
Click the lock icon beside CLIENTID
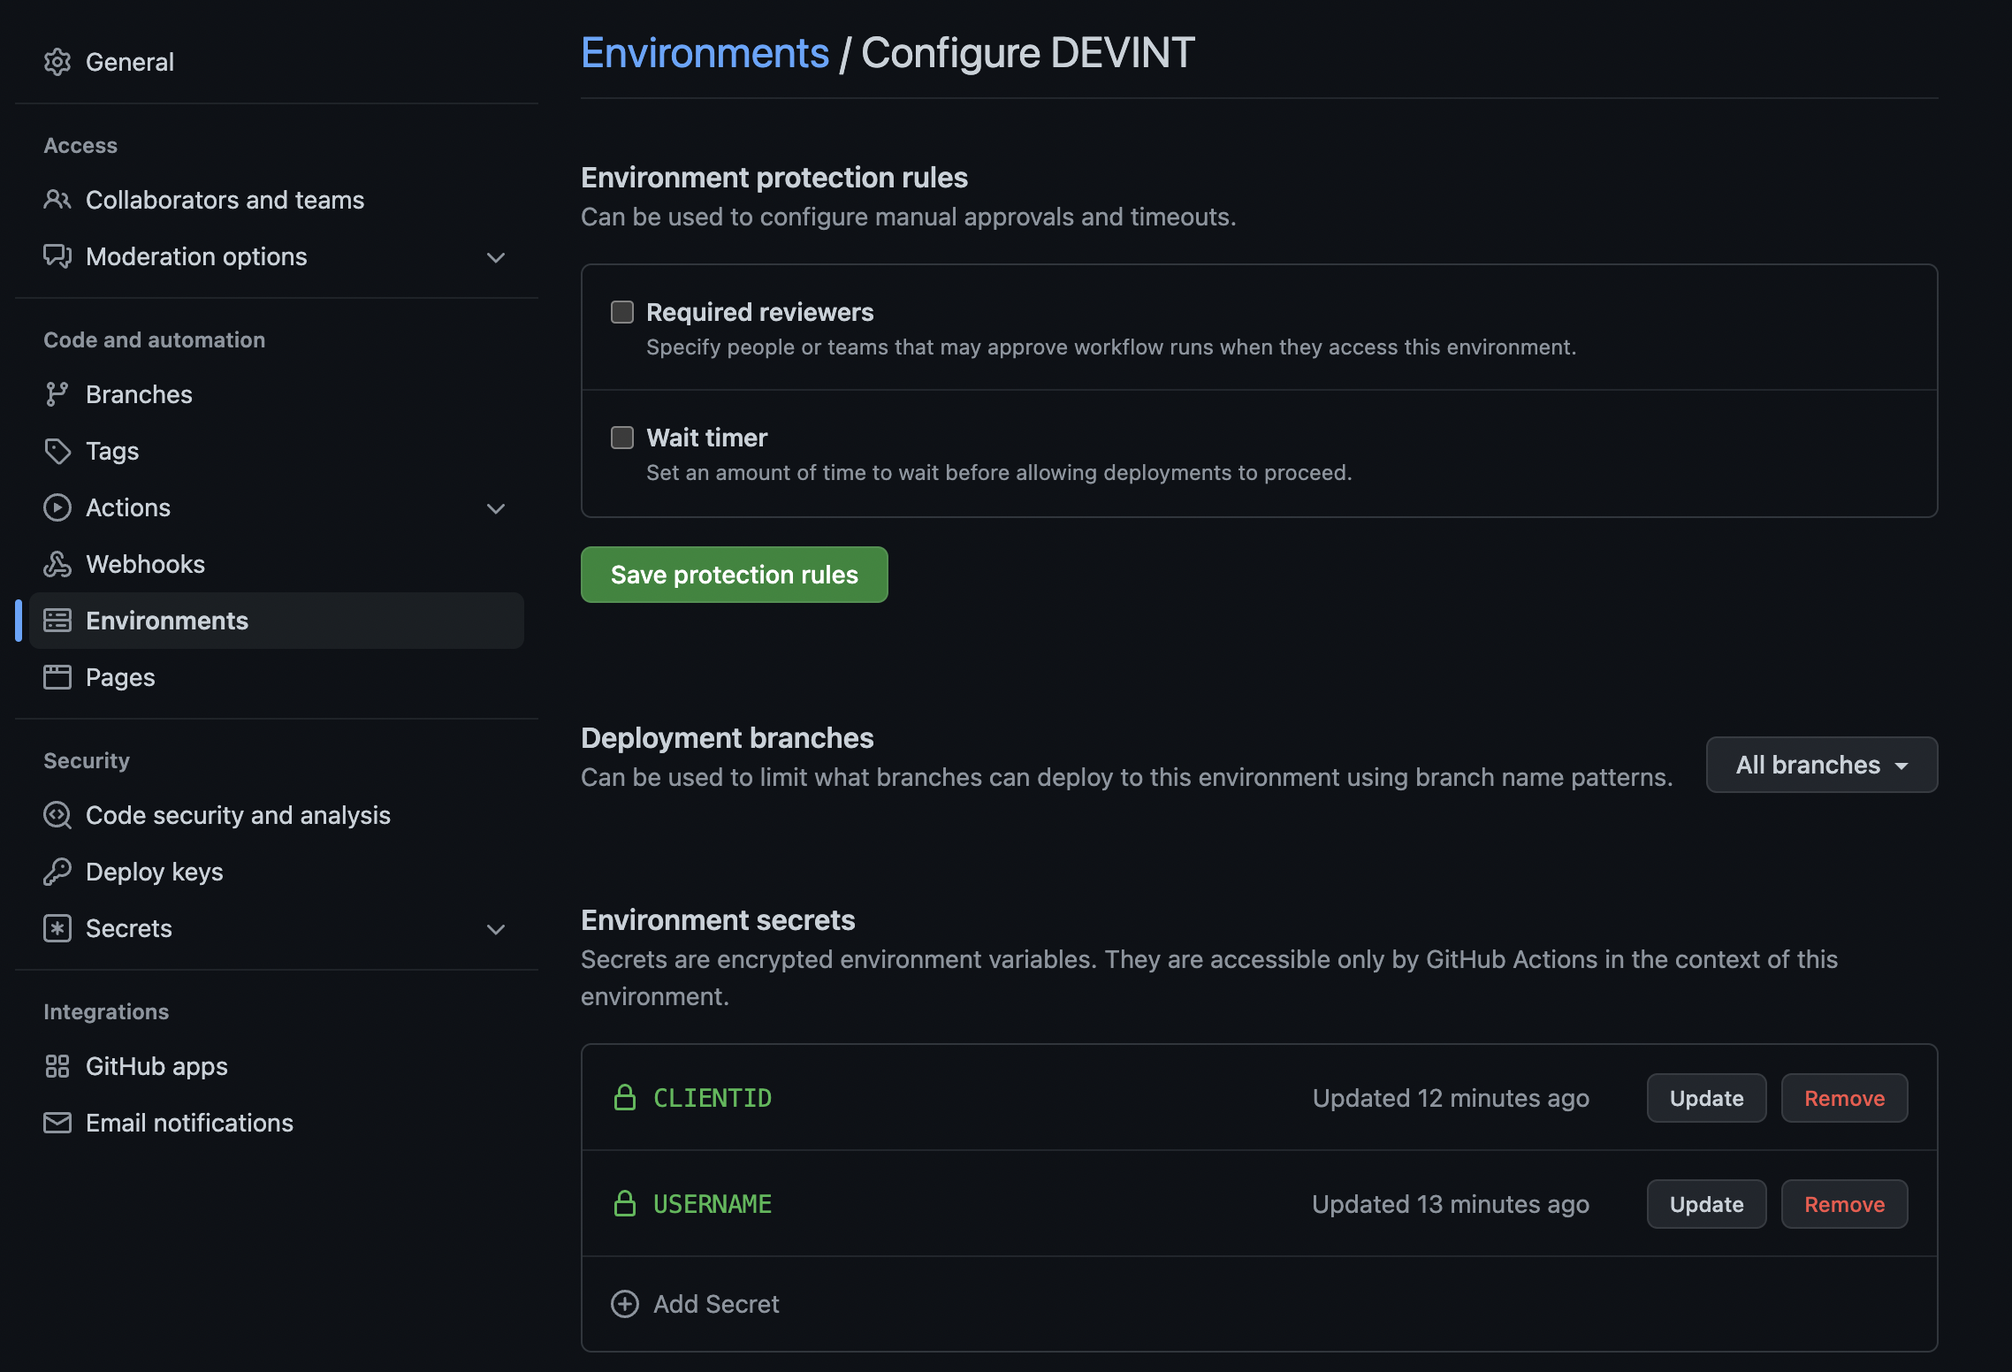(x=624, y=1098)
